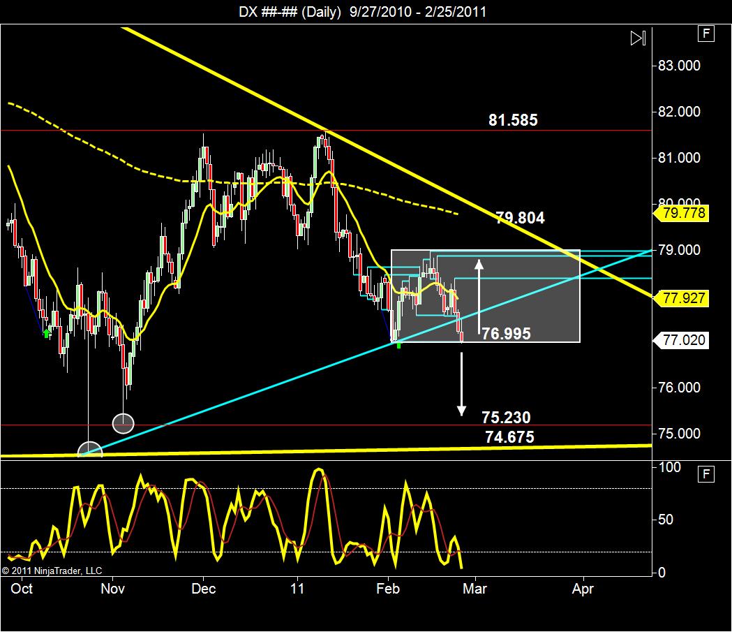Click the 79.804 trendline price label
Image resolution: width=732 pixels, height=632 pixels.
tap(520, 218)
